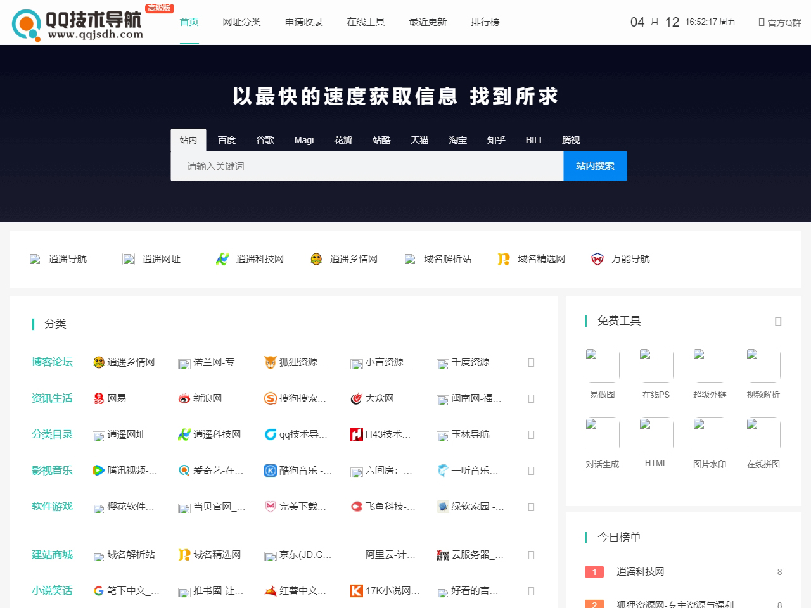The width and height of the screenshot is (811, 608).
Task: Click the 站内搜索 button
Action: coord(594,165)
